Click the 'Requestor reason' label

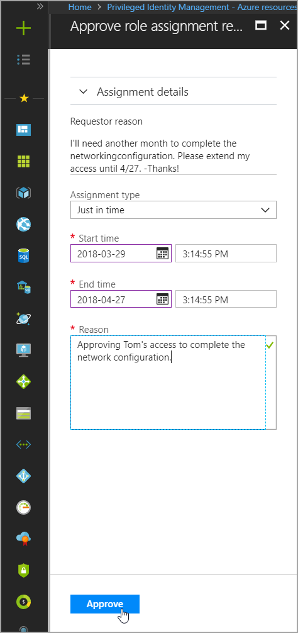pyautogui.click(x=106, y=121)
